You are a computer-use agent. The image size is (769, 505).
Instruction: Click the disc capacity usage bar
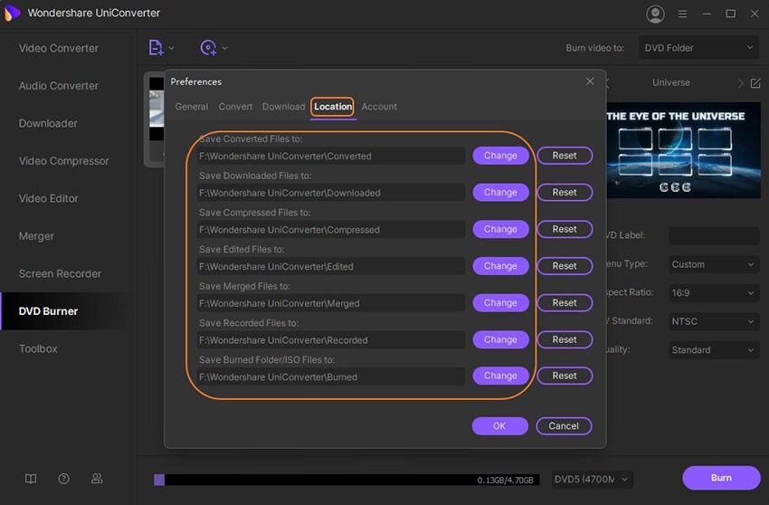click(347, 480)
